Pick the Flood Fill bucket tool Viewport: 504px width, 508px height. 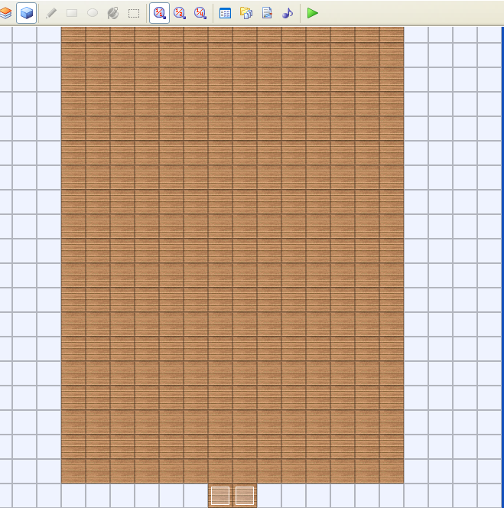click(x=113, y=13)
